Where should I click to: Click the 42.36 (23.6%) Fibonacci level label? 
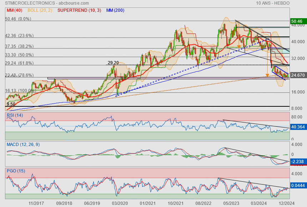(19, 36)
